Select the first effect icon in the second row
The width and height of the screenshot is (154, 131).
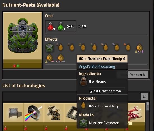coord(49,58)
